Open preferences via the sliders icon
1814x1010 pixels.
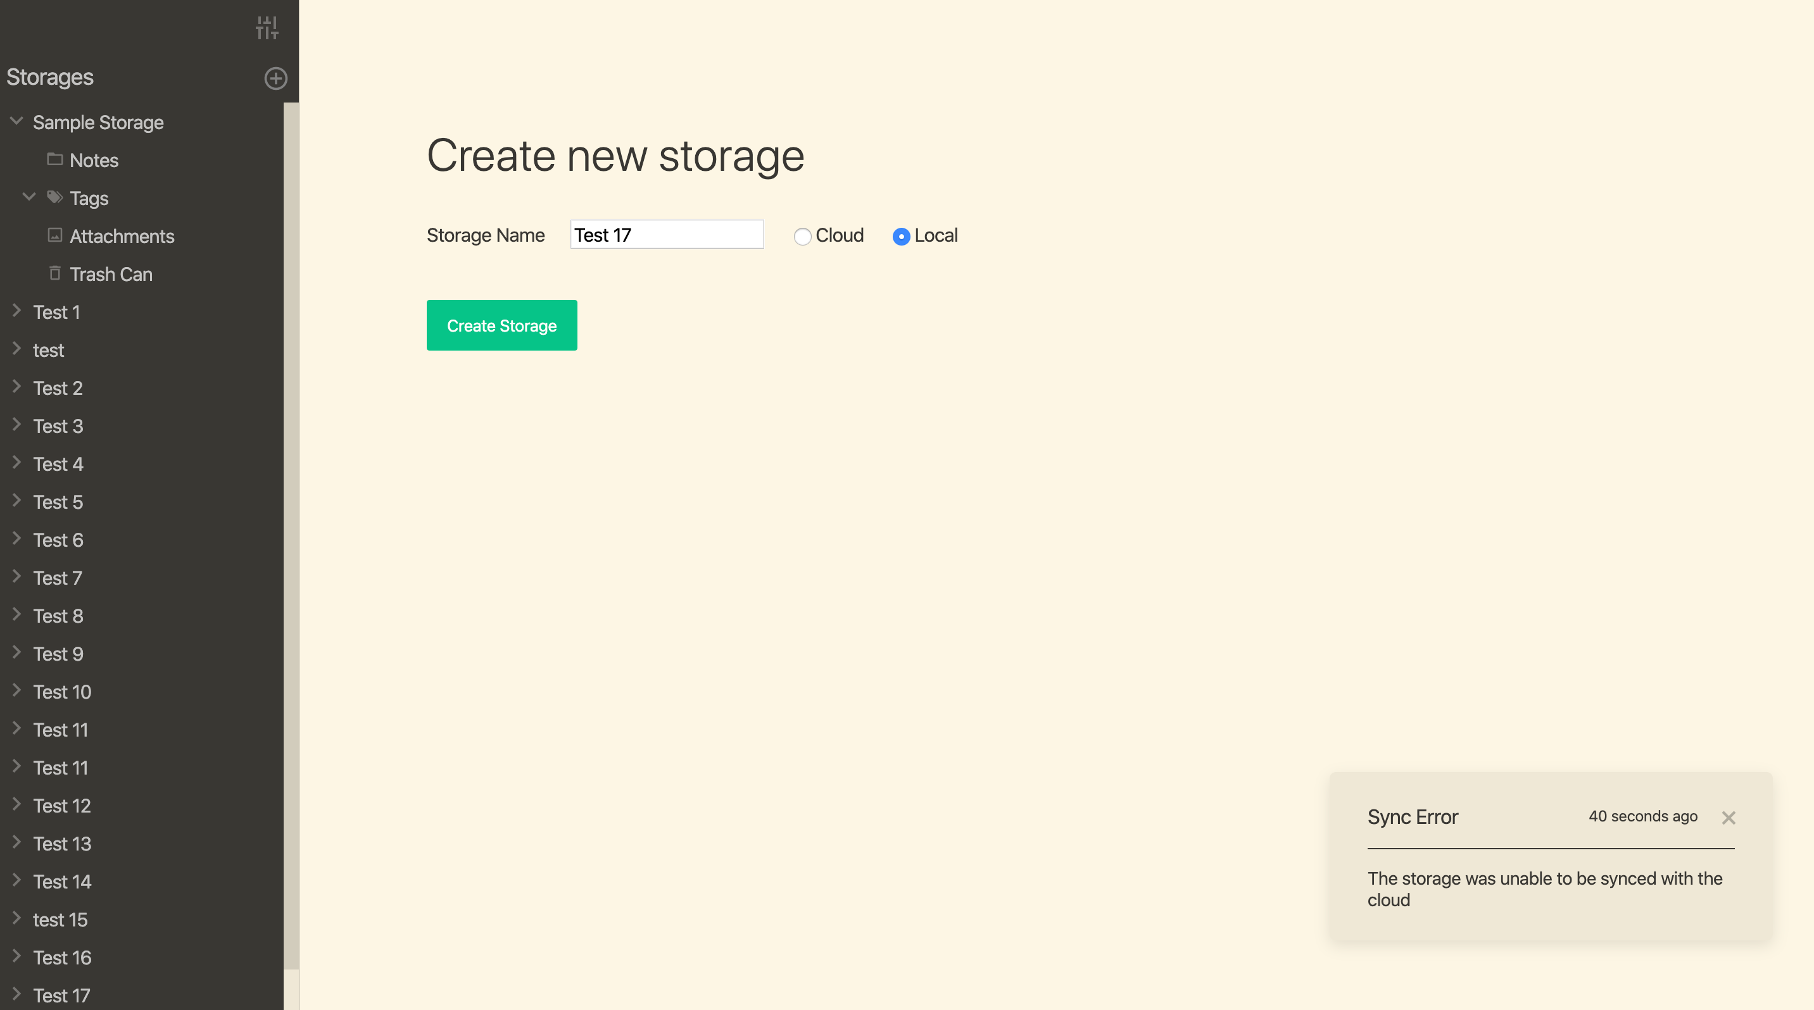click(267, 28)
